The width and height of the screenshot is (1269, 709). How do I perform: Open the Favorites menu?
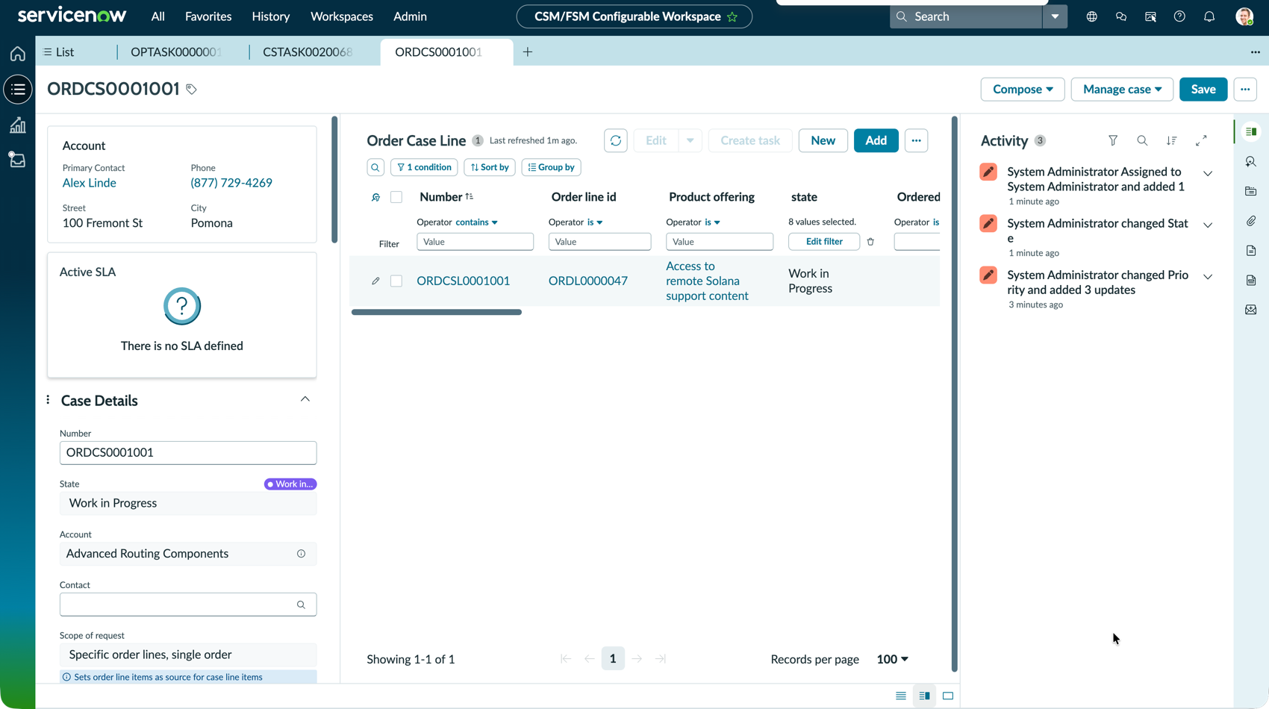pyautogui.click(x=208, y=16)
